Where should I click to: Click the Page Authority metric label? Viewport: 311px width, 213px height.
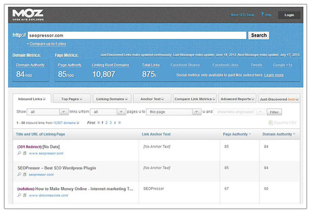[69, 65]
